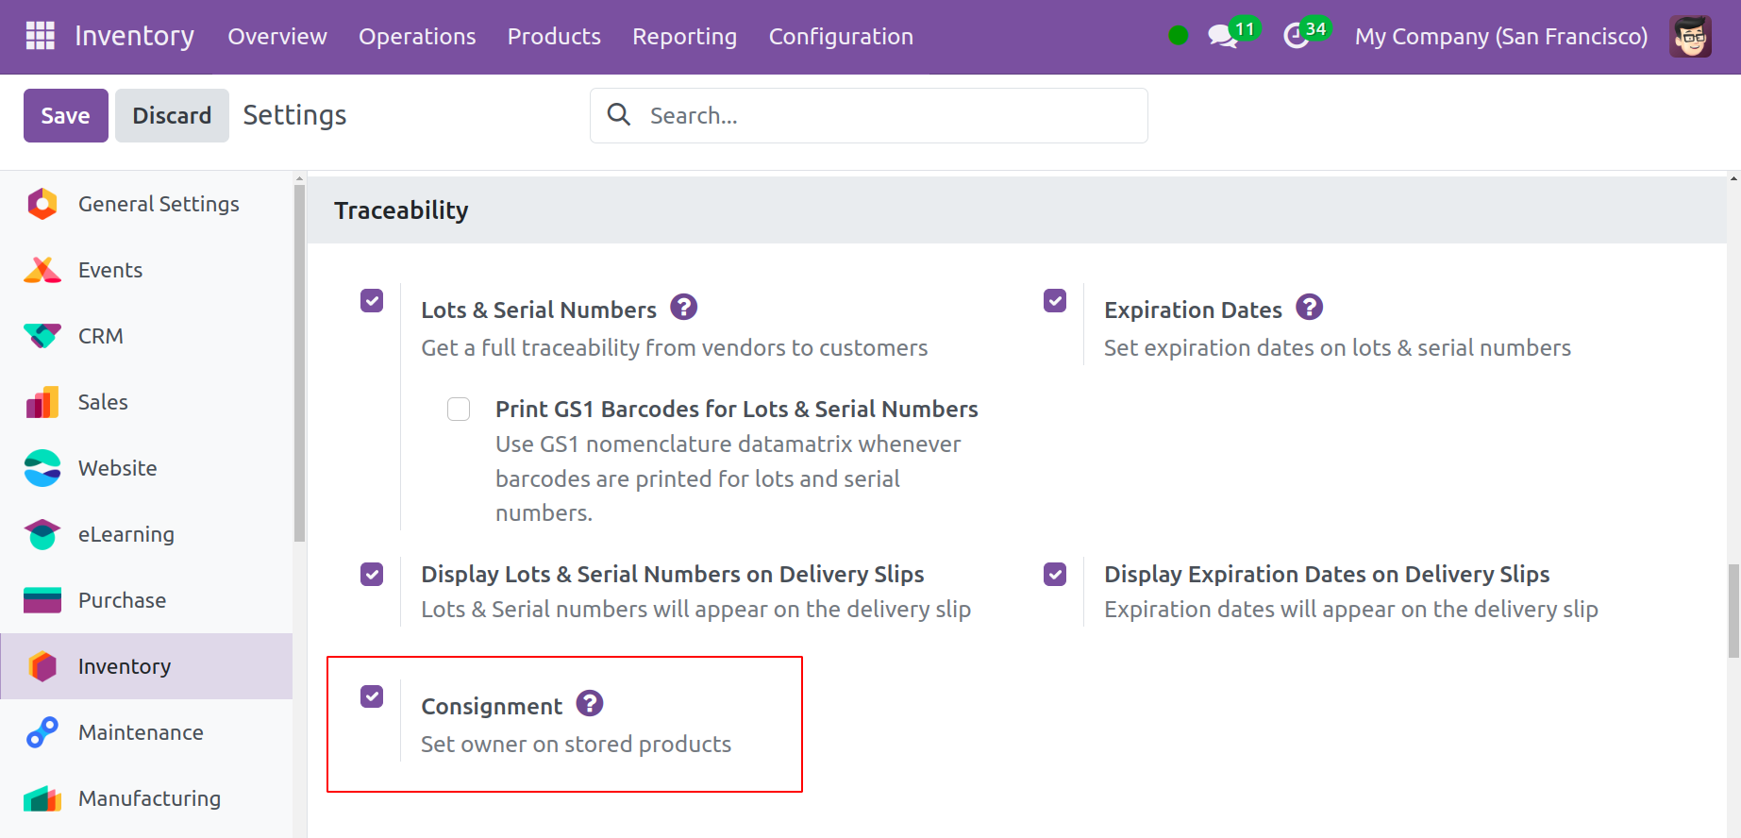
Task: Open the apps grid menu icon
Action: pyautogui.click(x=40, y=36)
